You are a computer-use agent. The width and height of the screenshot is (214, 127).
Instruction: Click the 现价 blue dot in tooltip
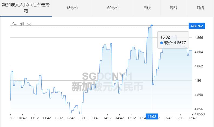pyautogui.click(x=162, y=43)
